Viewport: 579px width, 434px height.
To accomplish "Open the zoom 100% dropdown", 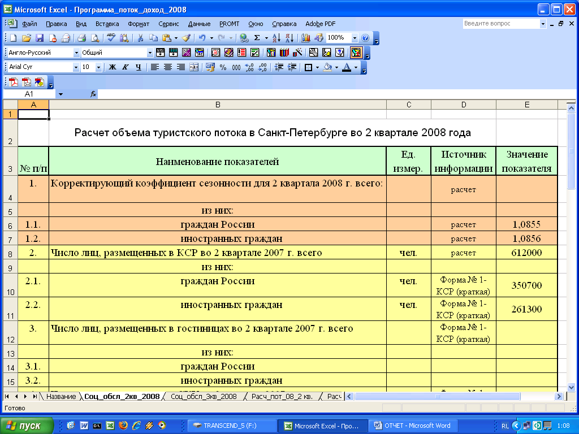I will pos(355,38).
